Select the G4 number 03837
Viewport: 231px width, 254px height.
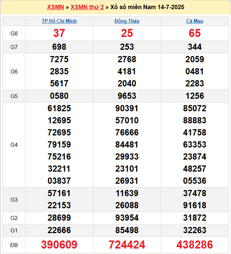(x=59, y=181)
